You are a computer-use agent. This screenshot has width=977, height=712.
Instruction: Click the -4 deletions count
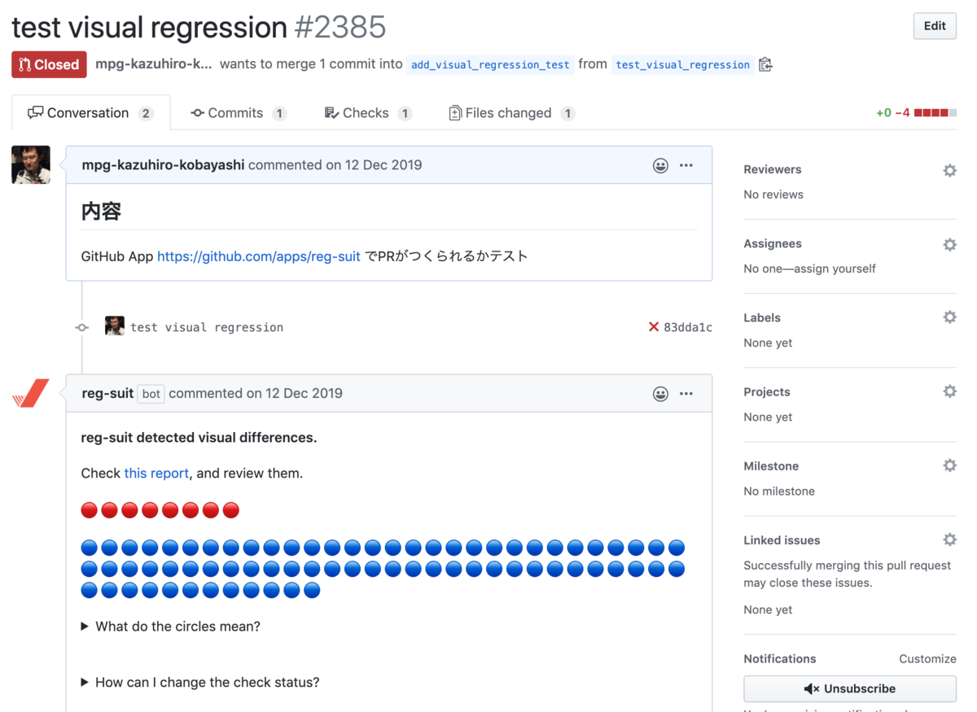tap(902, 113)
